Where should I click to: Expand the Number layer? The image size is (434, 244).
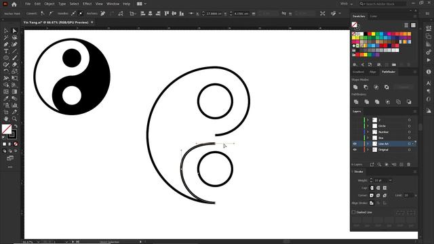tap(368, 132)
